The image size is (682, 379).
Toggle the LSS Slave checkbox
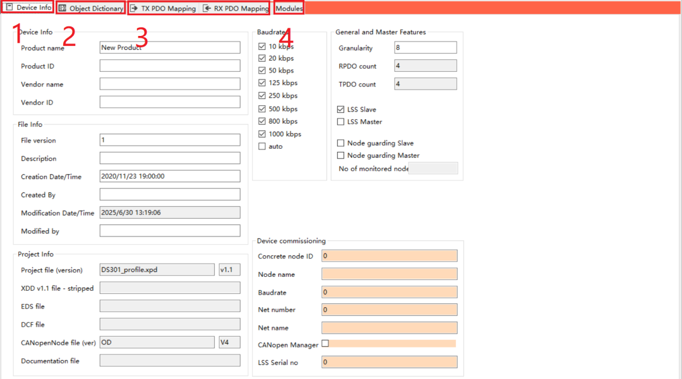[341, 110]
